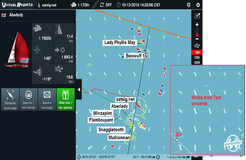
Task: Click the red sailboat image
Action: click(17, 50)
